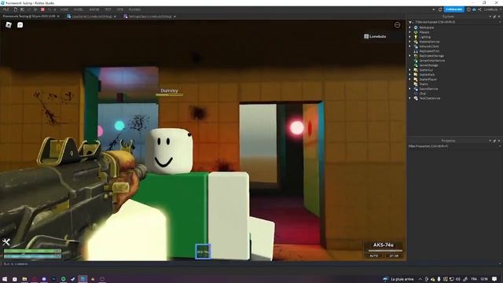Expand the StarterGui tree node

point(410,70)
